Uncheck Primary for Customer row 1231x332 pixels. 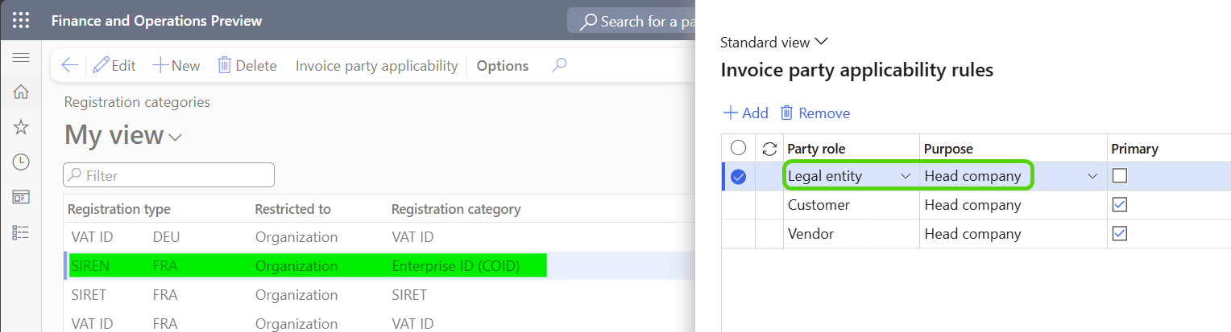point(1119,205)
